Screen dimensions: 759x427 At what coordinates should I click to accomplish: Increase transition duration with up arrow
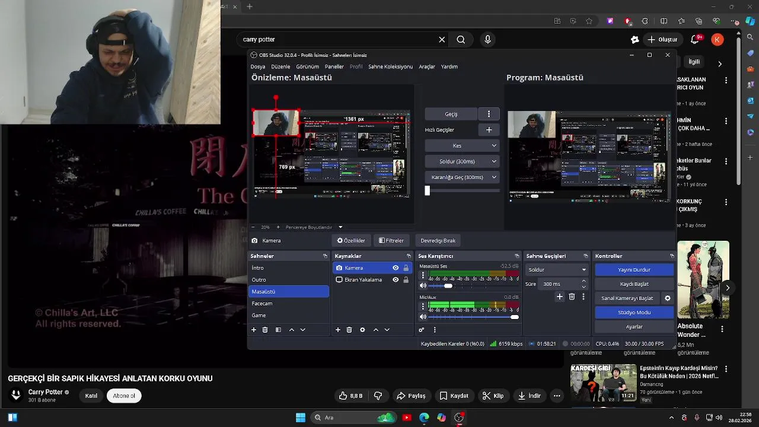pyautogui.click(x=584, y=281)
